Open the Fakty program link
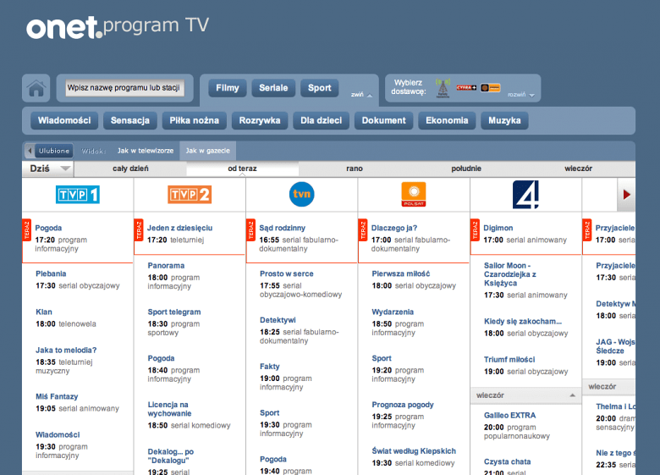The image size is (660, 475). click(269, 367)
